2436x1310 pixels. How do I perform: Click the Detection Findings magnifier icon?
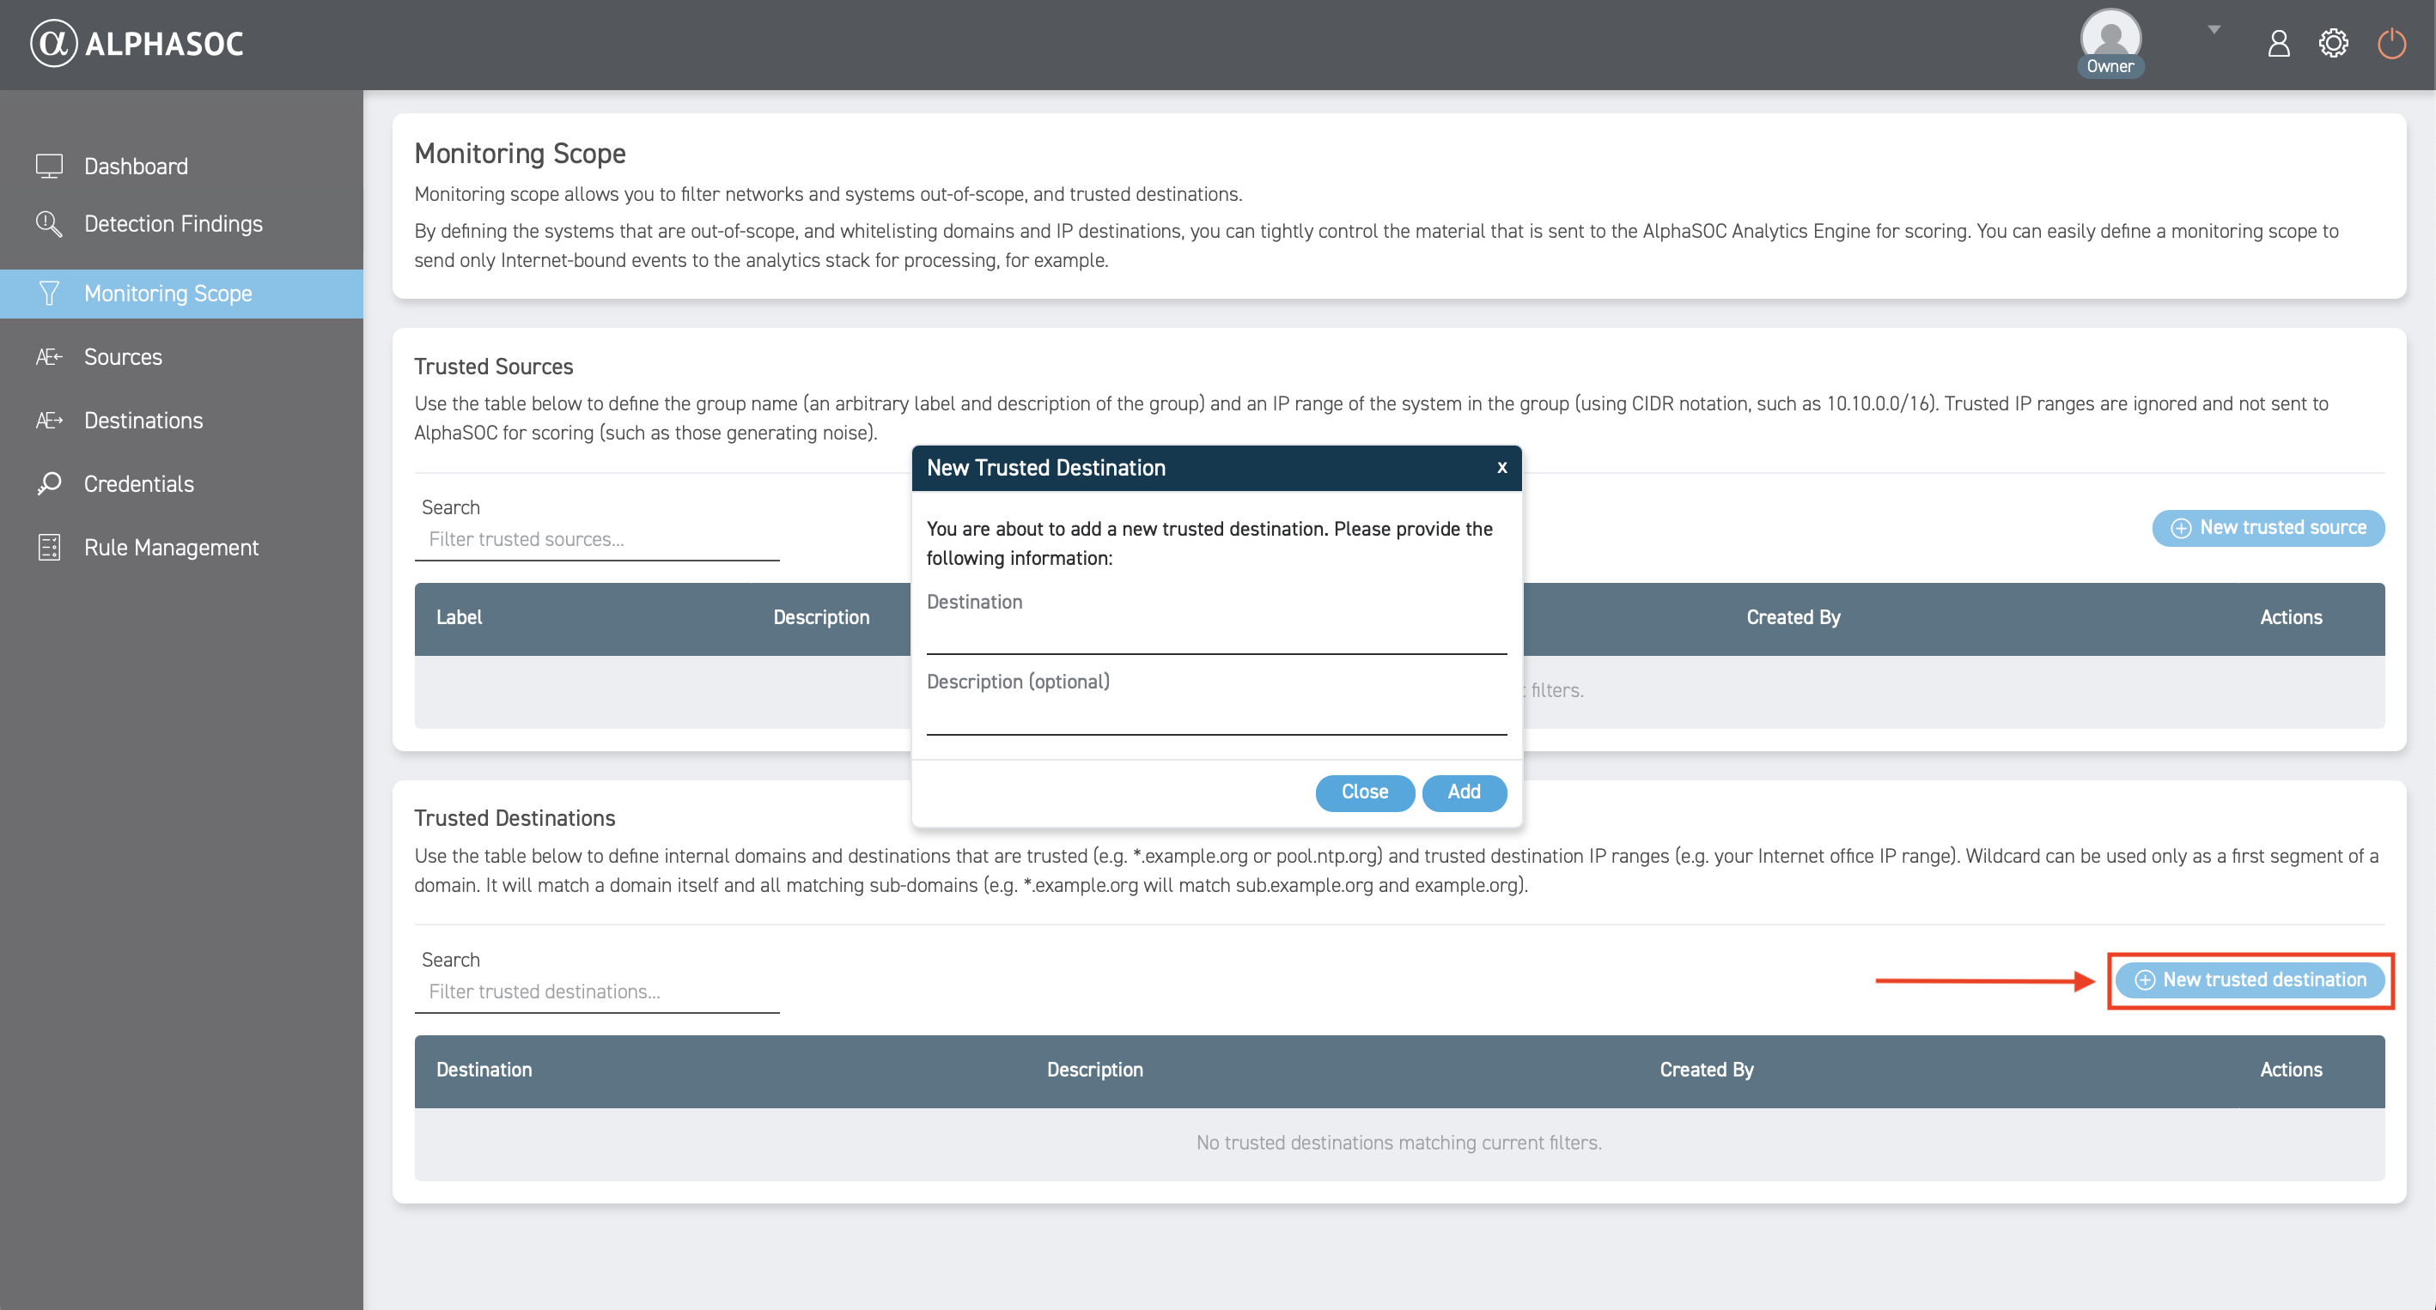coord(49,224)
